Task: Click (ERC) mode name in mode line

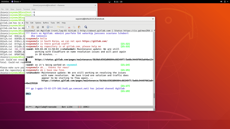Action: [86, 107]
